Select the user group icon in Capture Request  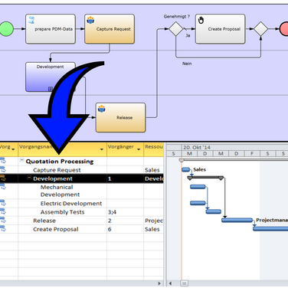point(90,20)
